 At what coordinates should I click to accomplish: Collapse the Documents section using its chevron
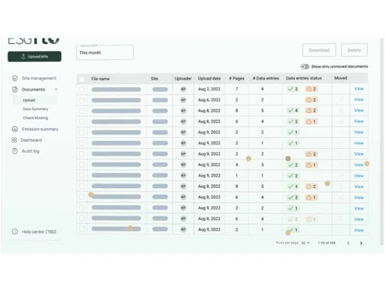pyautogui.click(x=56, y=89)
